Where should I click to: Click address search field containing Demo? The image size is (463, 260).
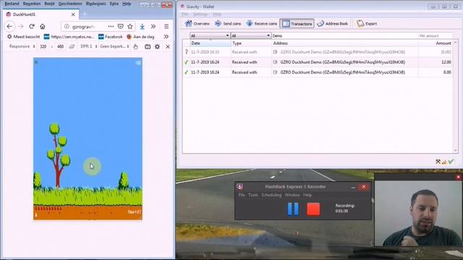344,35
